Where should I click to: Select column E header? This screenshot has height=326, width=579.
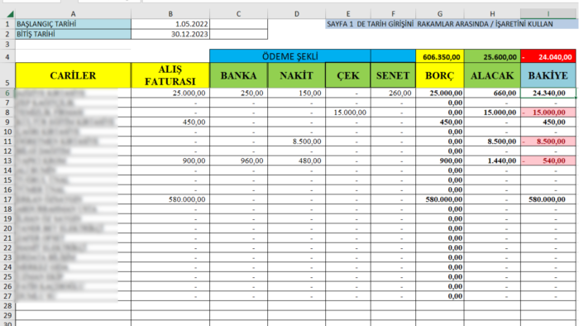[x=348, y=14]
